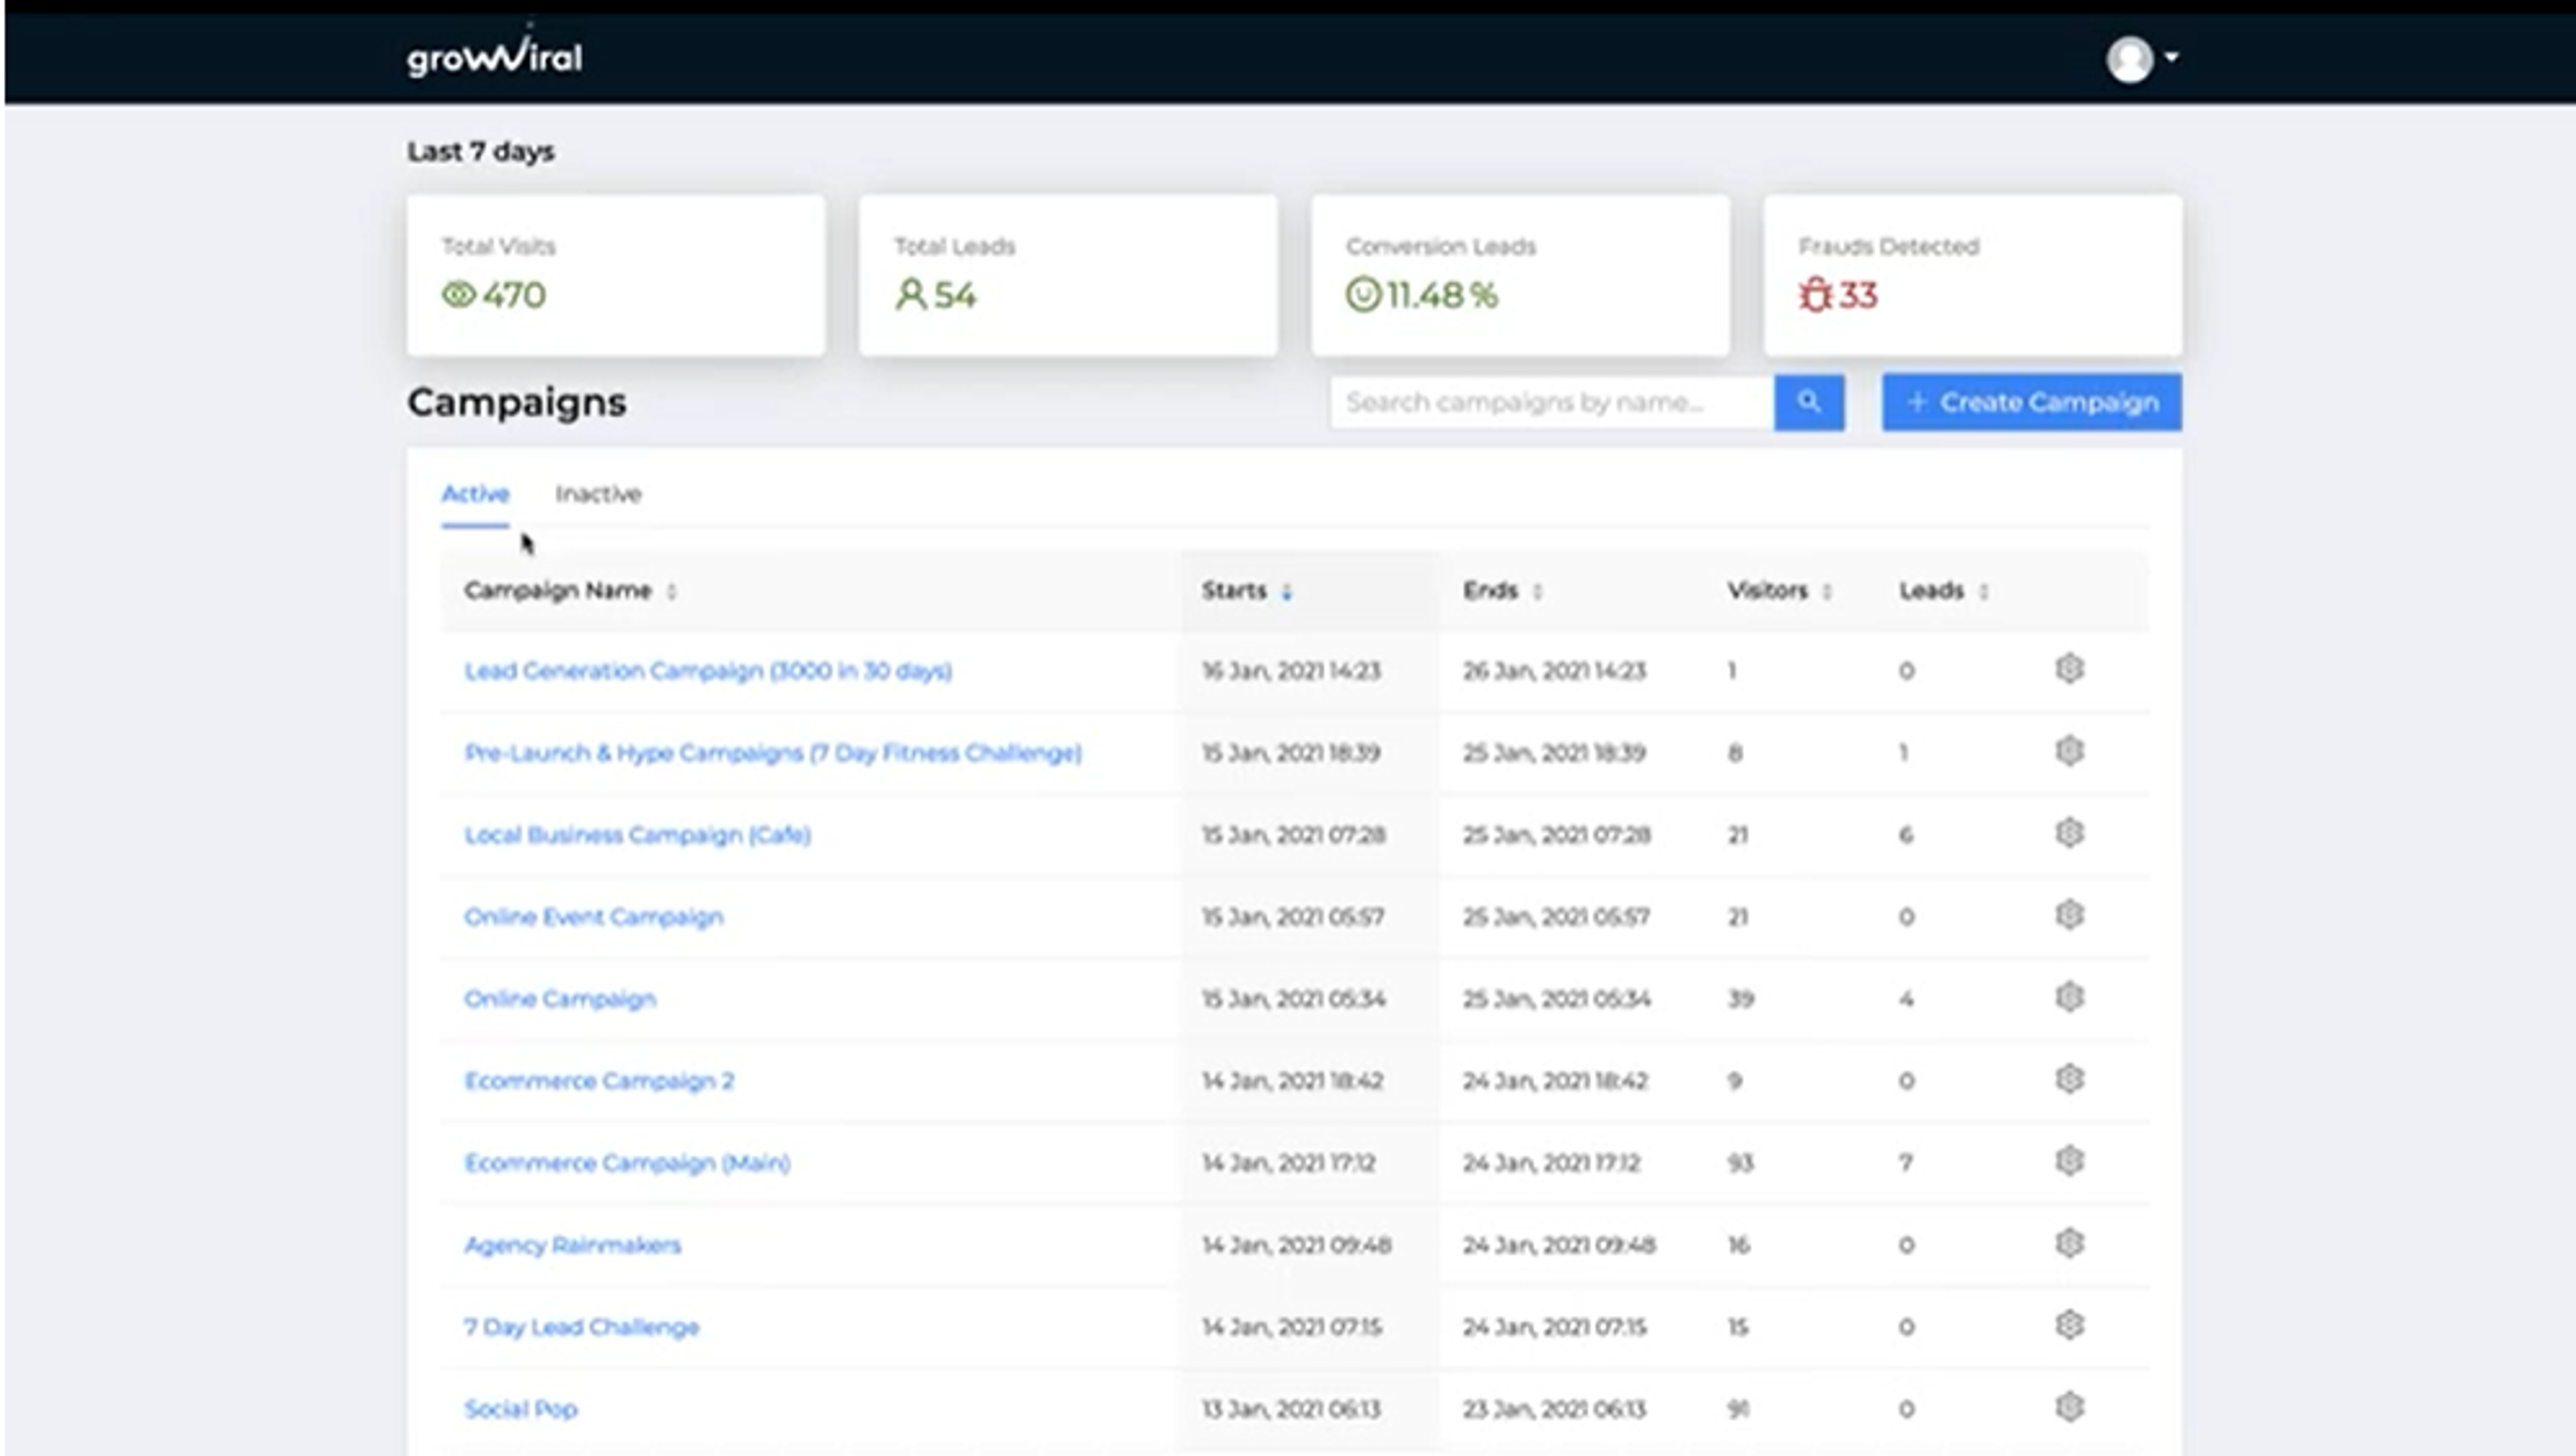Screen dimensions: 2576x1456
Task: Select start date 14 Jan, 2021 17:12
Action: pos(1288,1162)
